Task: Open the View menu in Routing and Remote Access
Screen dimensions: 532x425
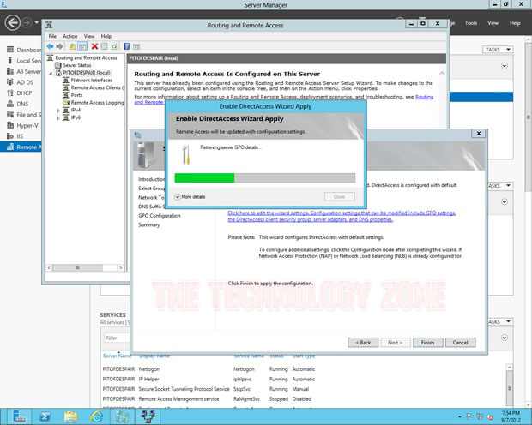Action: [89, 36]
